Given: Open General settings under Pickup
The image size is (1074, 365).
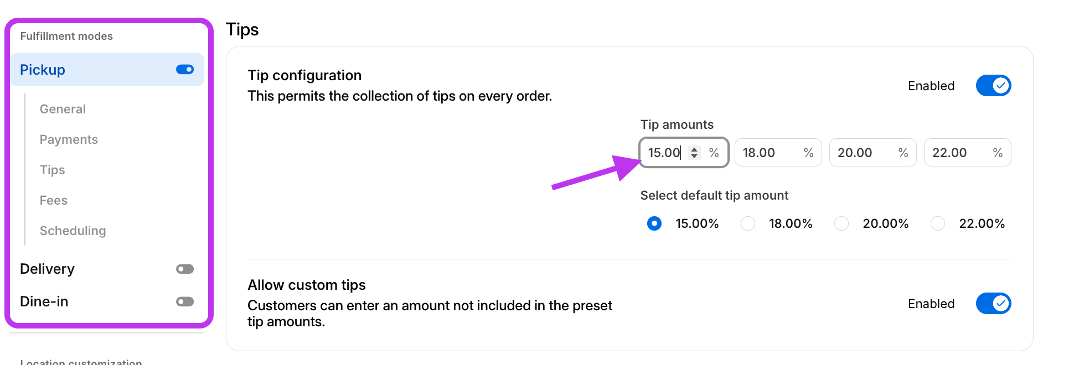Looking at the screenshot, I should tap(63, 109).
